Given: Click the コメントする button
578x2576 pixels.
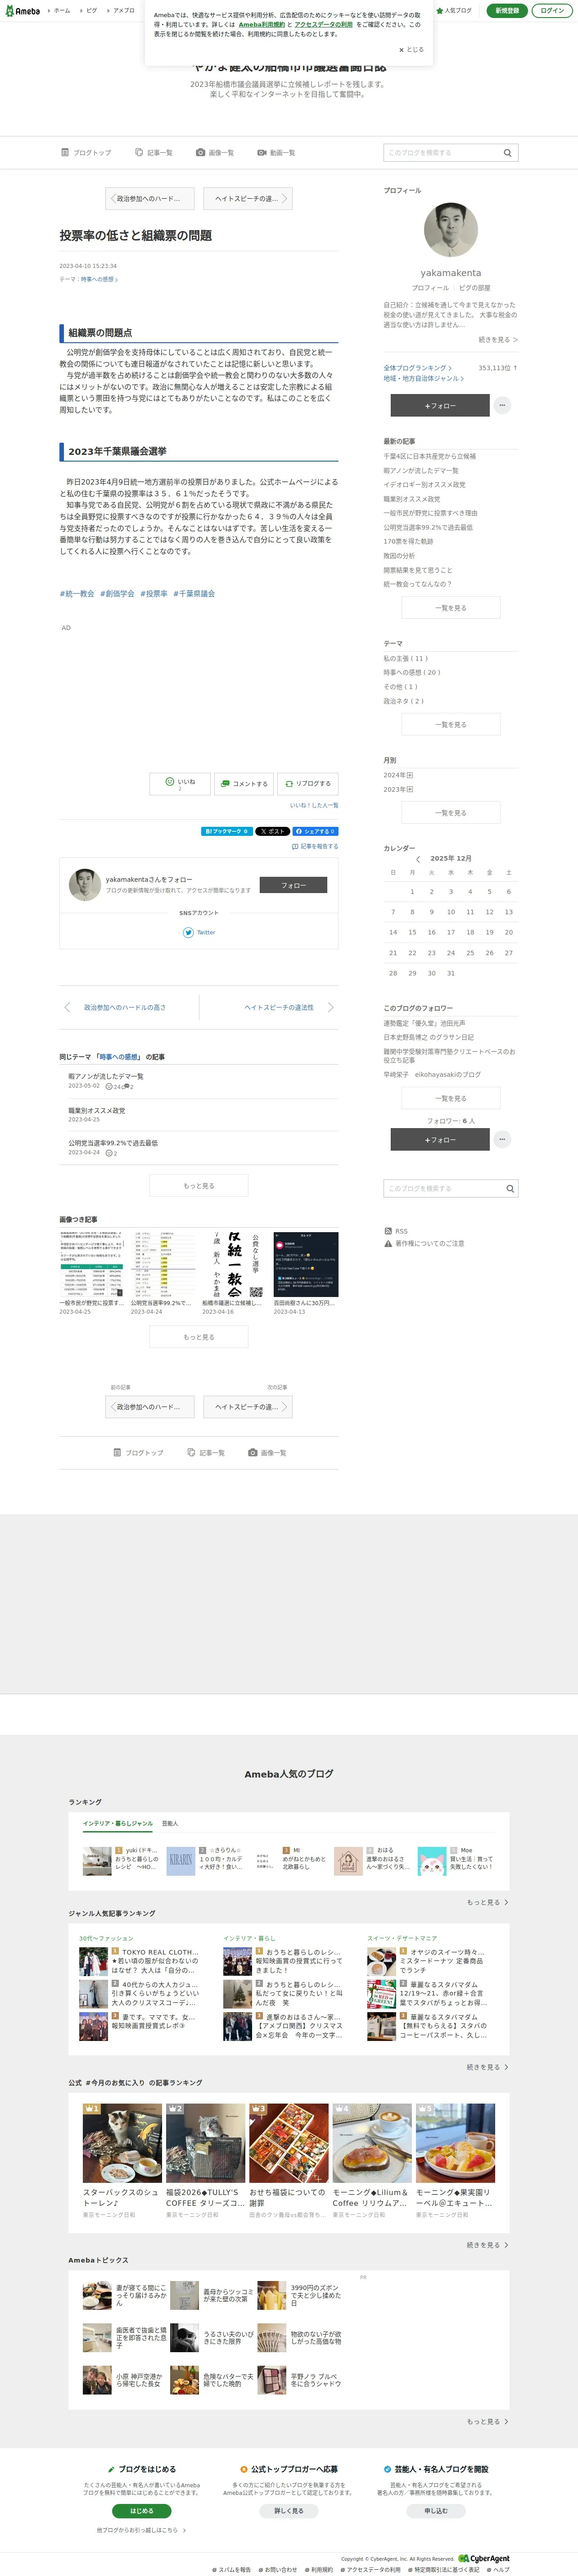Looking at the screenshot, I should pos(244,784).
